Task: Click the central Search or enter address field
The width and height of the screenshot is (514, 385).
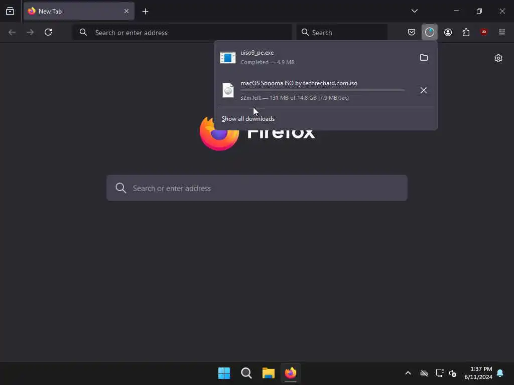Action: click(x=257, y=188)
